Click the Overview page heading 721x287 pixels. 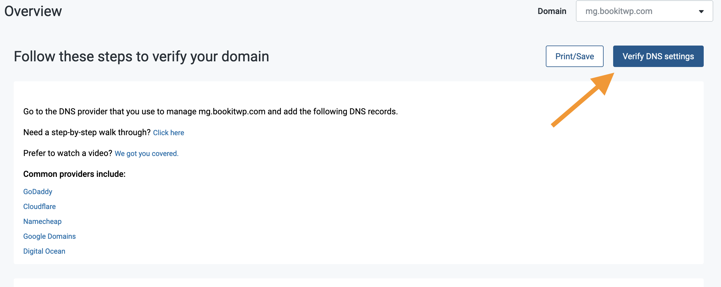[x=33, y=11]
